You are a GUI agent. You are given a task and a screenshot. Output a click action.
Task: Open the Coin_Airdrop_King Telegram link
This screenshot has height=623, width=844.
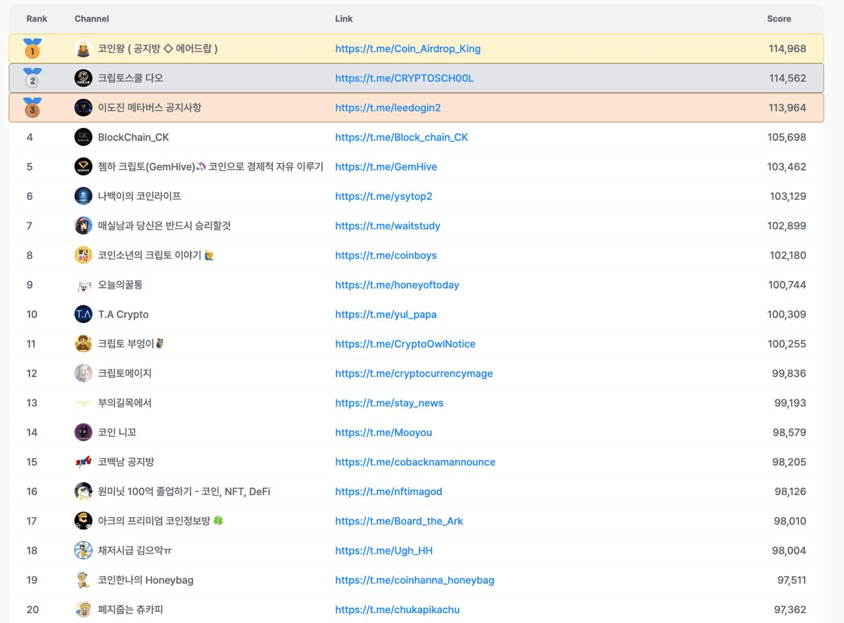click(x=407, y=49)
